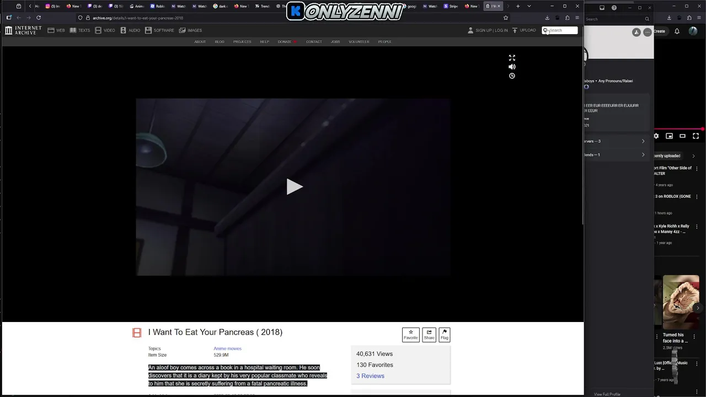Open the Archive browser hamburger menu
Image resolution: width=706 pixels, height=397 pixels.
(577, 18)
